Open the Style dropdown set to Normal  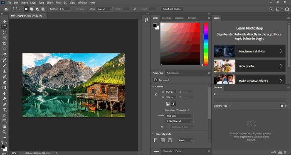click(x=104, y=9)
